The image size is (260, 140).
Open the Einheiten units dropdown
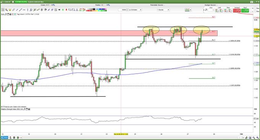[135, 10]
